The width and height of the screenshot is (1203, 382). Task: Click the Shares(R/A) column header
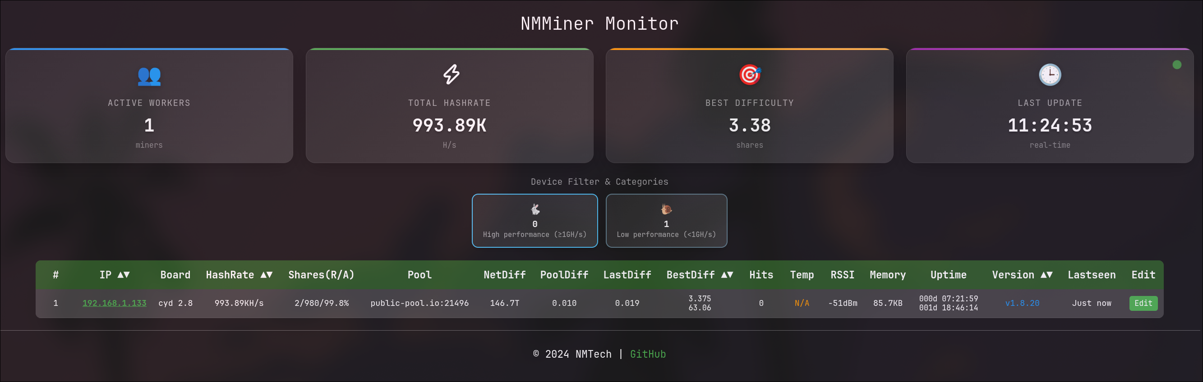(x=321, y=275)
